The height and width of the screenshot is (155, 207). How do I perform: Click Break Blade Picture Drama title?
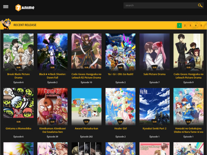[19, 76]
